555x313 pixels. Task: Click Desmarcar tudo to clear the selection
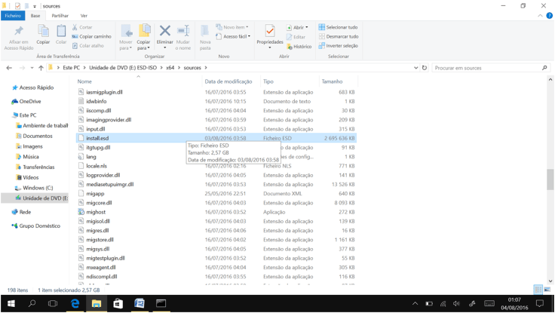[x=338, y=36]
